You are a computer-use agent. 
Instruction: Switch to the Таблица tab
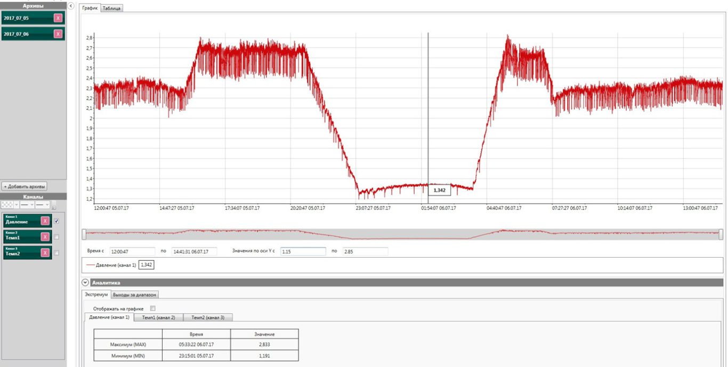[x=112, y=9]
